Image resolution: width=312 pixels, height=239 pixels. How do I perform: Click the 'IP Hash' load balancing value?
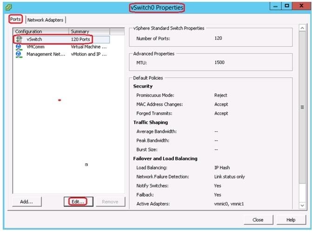tap(222, 168)
